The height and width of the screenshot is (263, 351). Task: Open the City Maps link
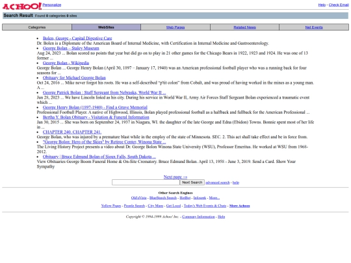(155, 206)
